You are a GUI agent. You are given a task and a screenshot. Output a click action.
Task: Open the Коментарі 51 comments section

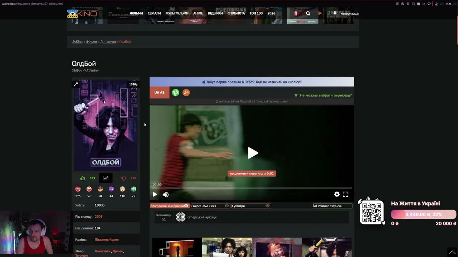tap(164, 217)
